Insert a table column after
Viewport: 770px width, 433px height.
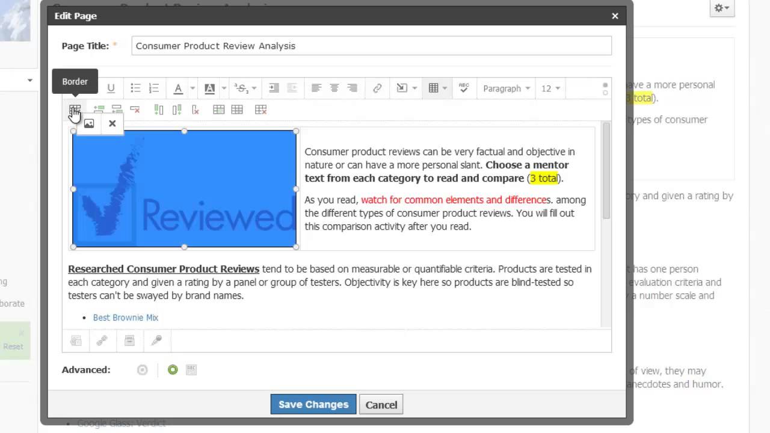click(177, 109)
